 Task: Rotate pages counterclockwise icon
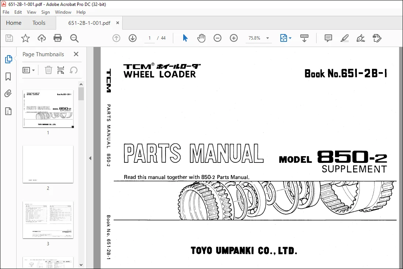coord(74,70)
